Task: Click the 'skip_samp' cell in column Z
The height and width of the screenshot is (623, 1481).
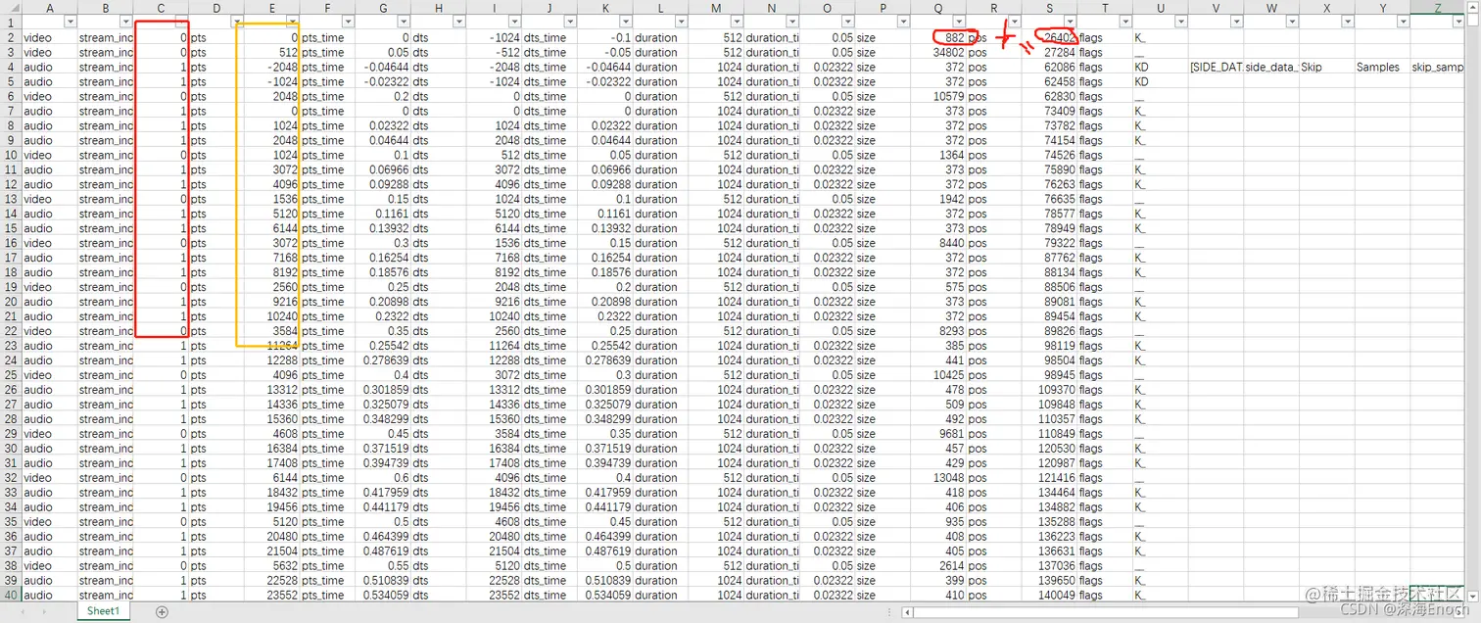Action: click(x=1438, y=68)
